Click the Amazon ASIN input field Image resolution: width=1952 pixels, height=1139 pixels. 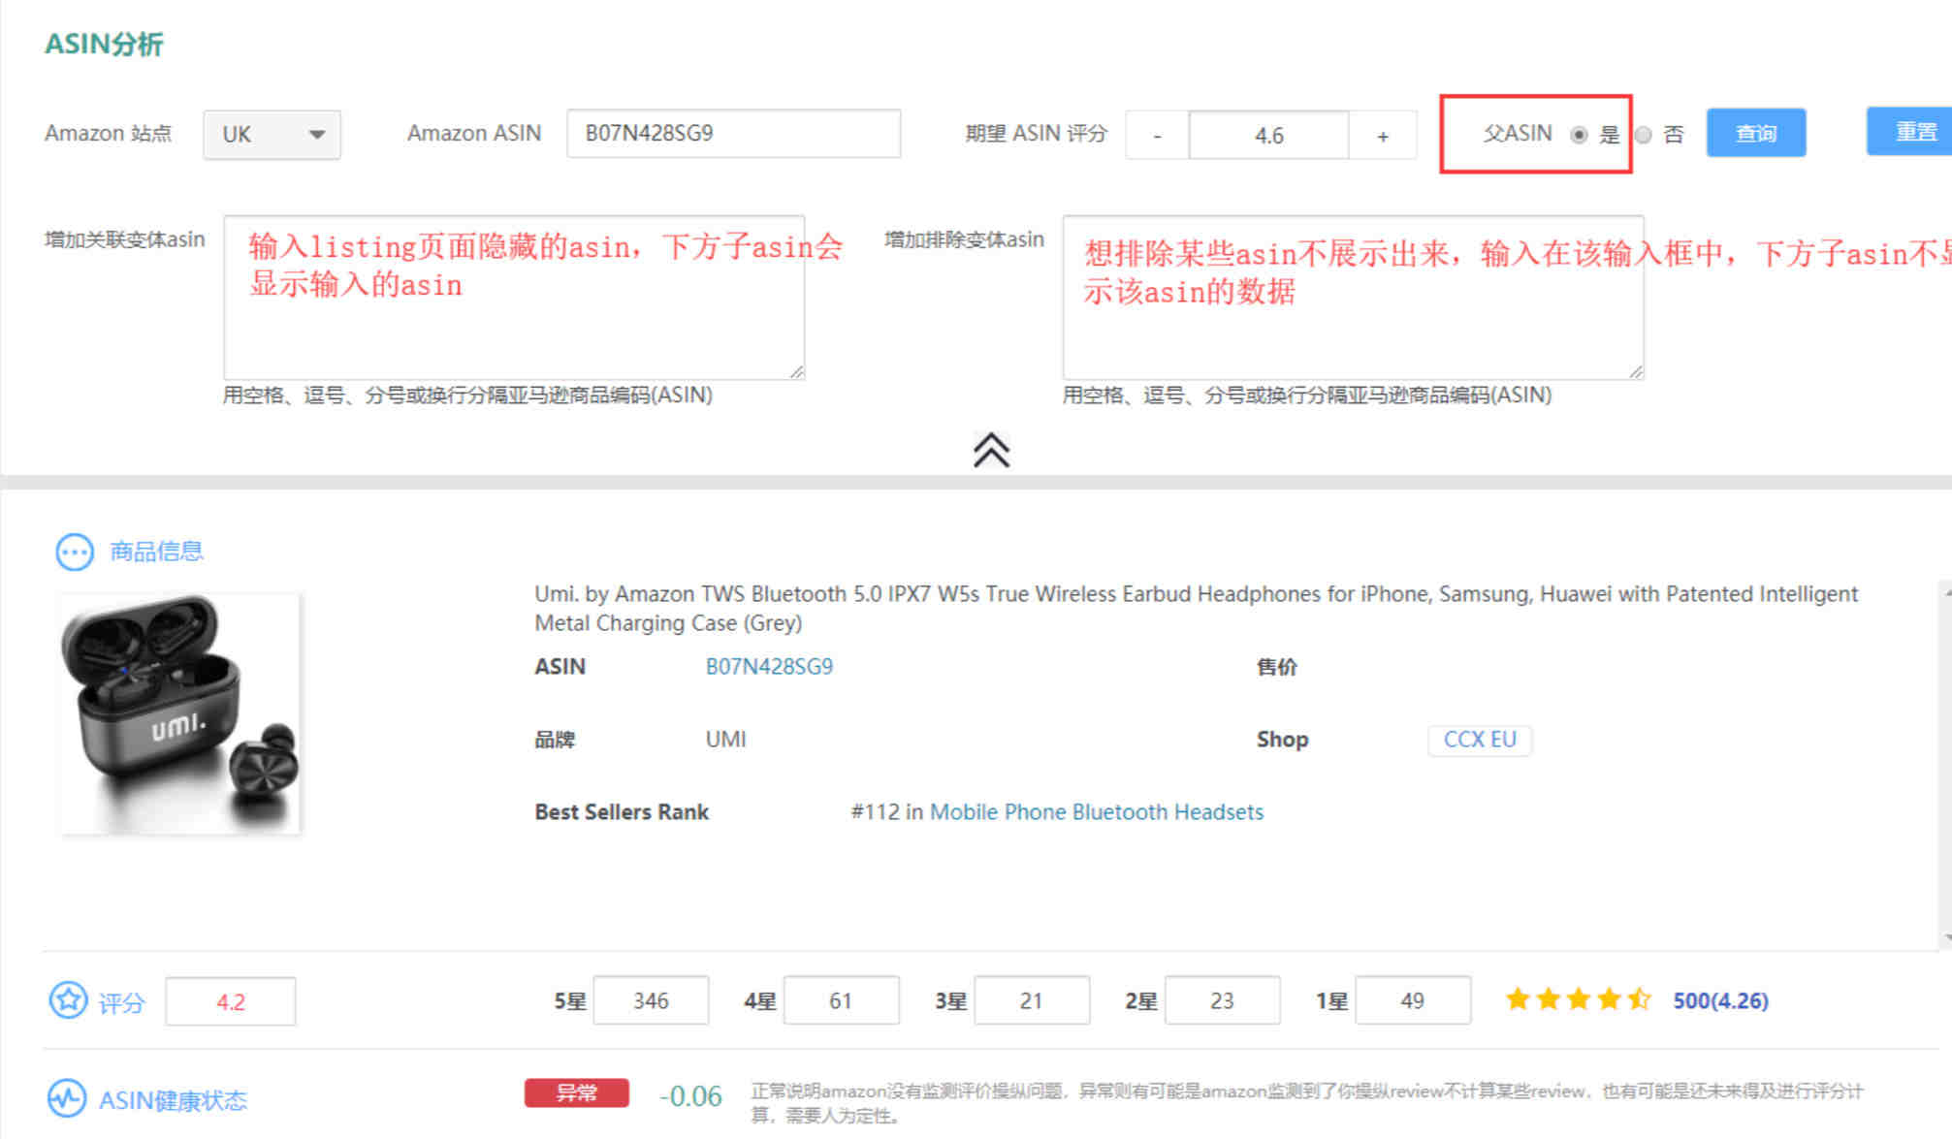733,133
